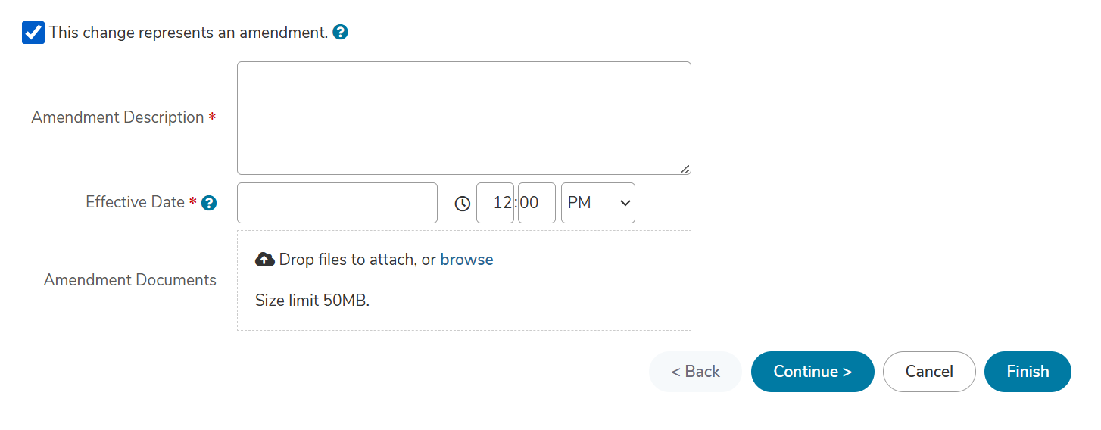Proceed with the Continue button
The height and width of the screenshot is (430, 1101).
812,372
